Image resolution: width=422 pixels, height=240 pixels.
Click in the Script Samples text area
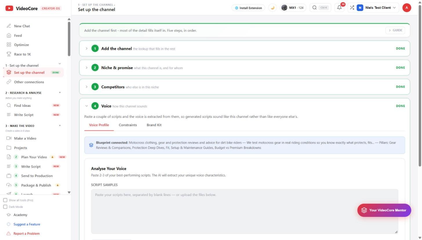click(245, 212)
